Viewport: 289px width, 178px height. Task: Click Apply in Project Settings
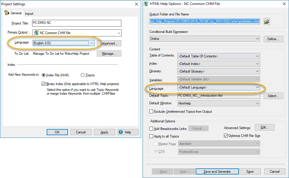[104, 132]
